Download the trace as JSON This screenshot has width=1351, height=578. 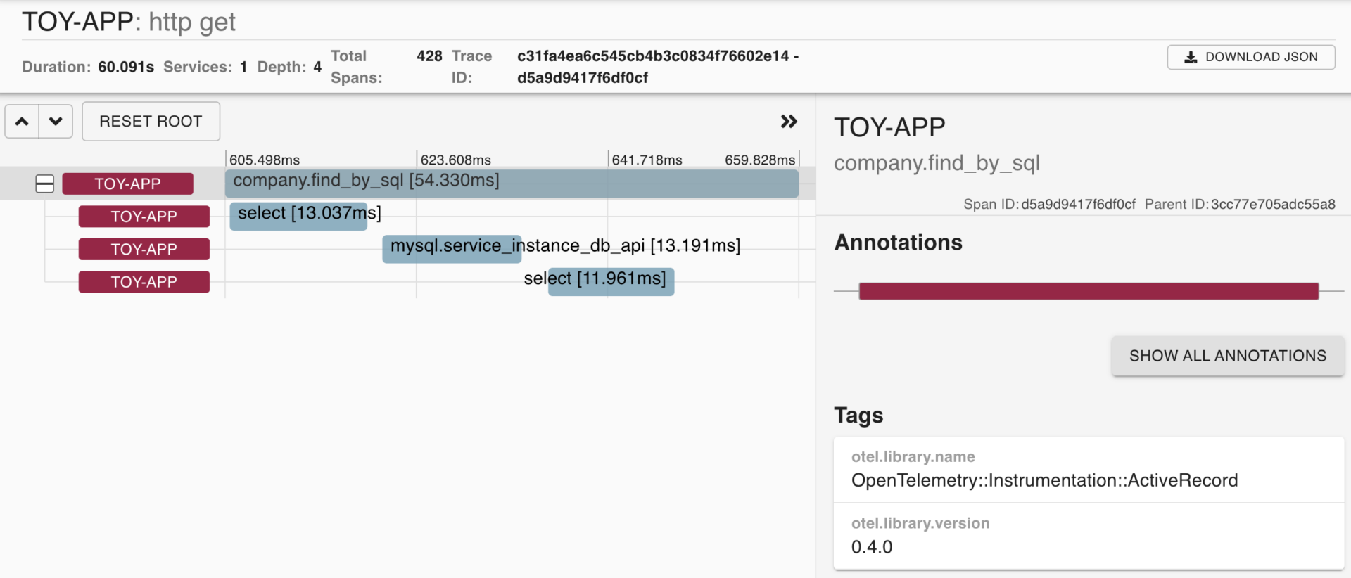coord(1250,57)
